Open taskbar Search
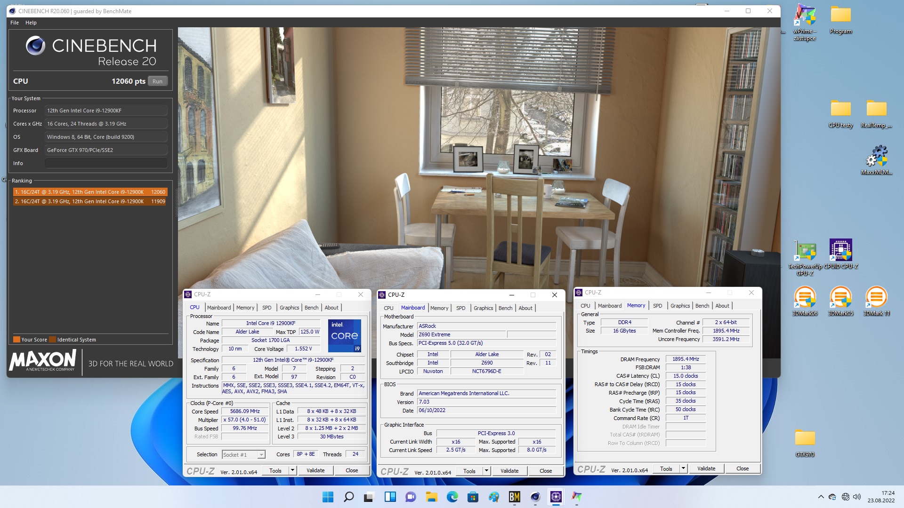 (x=348, y=497)
